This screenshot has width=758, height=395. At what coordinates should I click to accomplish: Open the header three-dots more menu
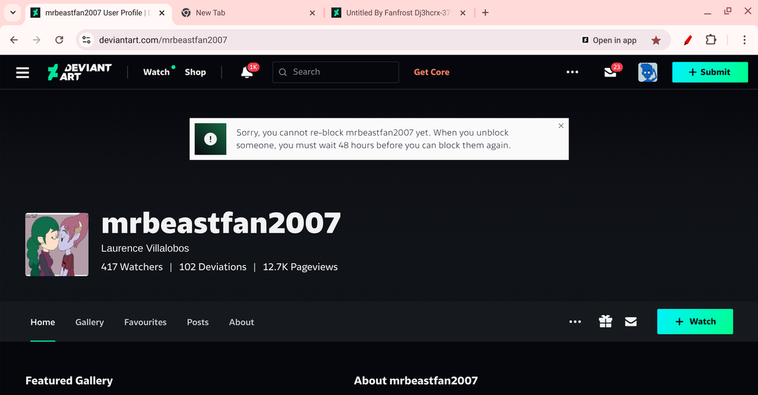pyautogui.click(x=572, y=72)
